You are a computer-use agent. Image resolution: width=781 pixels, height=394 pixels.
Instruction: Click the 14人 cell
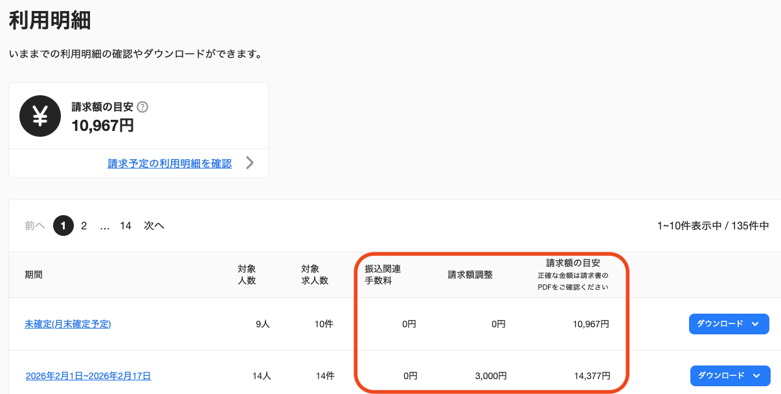tap(262, 375)
